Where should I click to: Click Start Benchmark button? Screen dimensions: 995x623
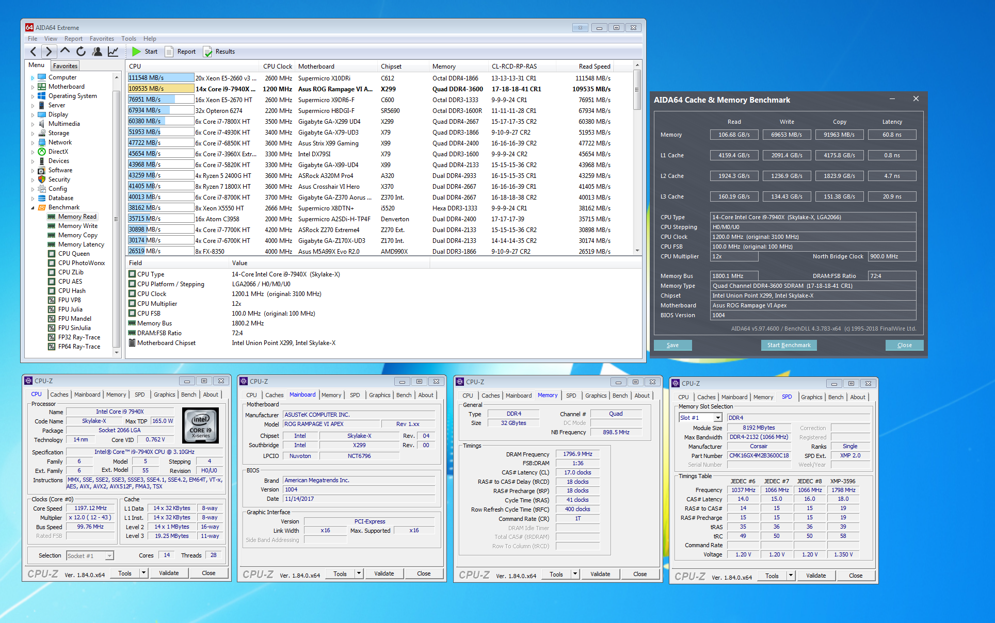click(789, 345)
